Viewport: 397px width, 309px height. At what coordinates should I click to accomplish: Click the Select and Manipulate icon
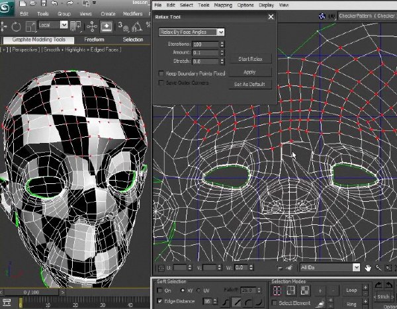click(92, 26)
